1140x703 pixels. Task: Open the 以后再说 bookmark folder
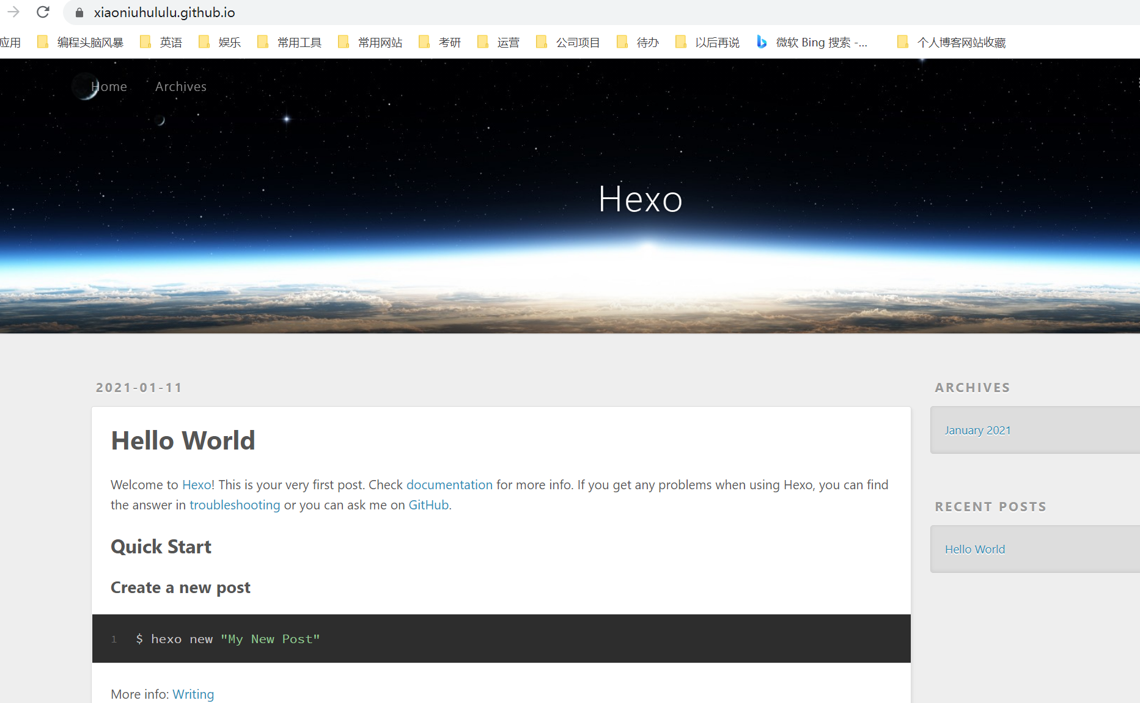point(708,42)
